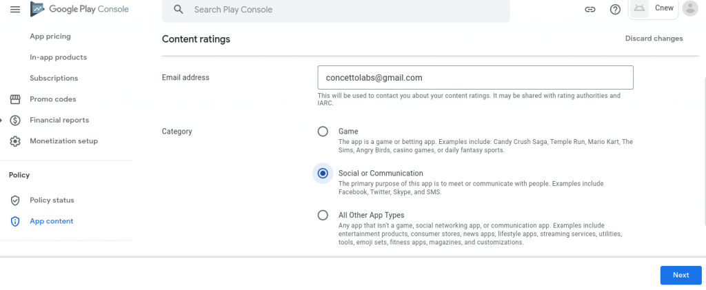
Task: Open App pricing in sidebar
Action: point(50,37)
